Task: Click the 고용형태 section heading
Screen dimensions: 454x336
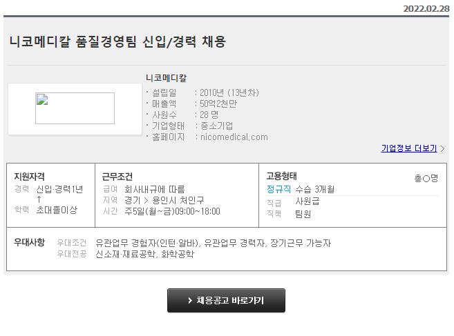Action: click(x=282, y=176)
